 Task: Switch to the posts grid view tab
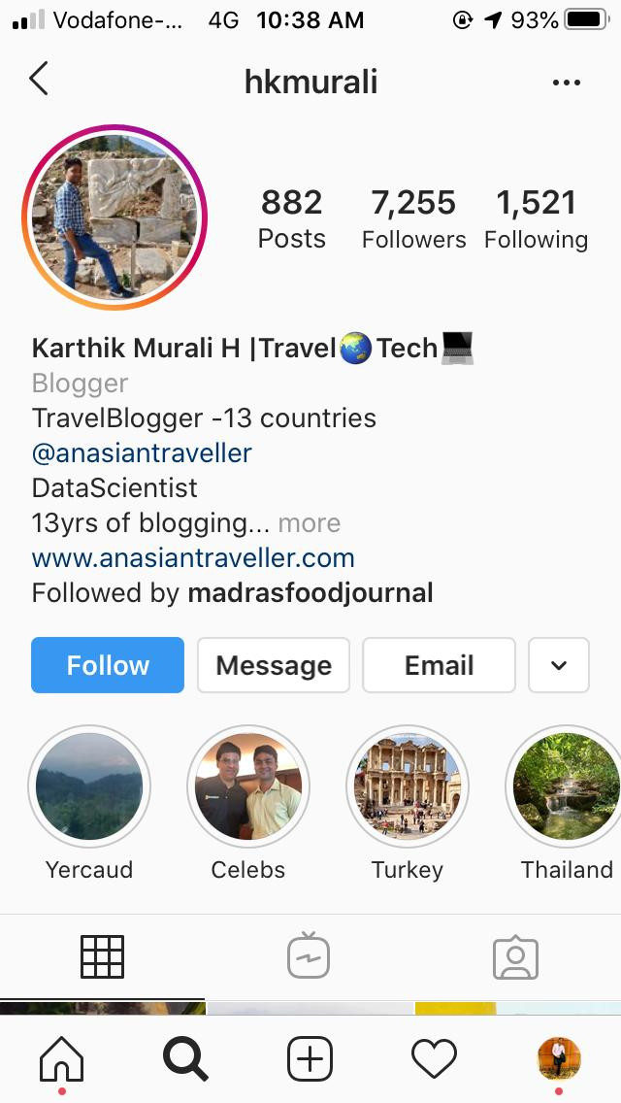click(x=102, y=956)
